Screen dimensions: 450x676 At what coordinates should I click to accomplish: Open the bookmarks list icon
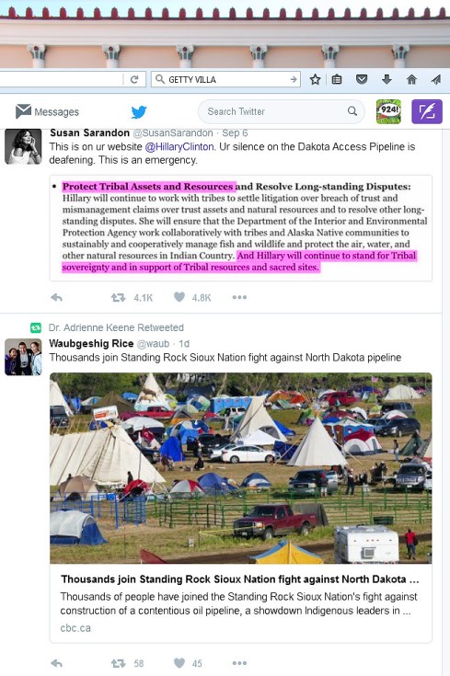click(337, 79)
